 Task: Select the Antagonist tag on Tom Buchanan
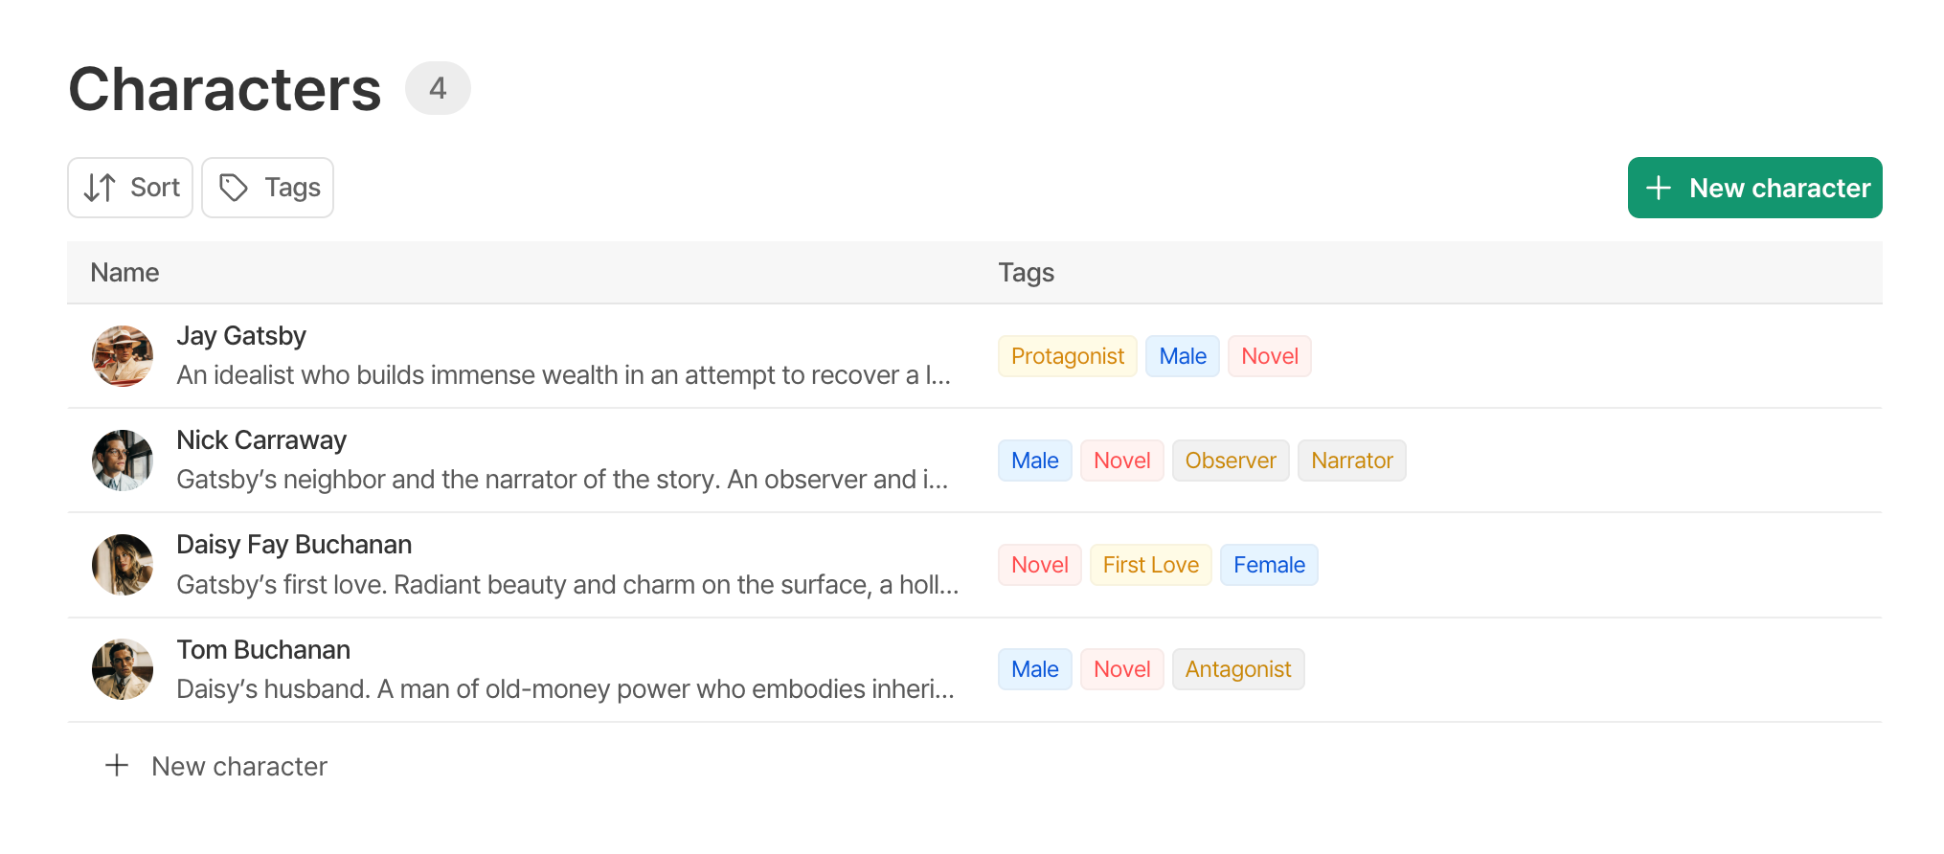point(1238,669)
